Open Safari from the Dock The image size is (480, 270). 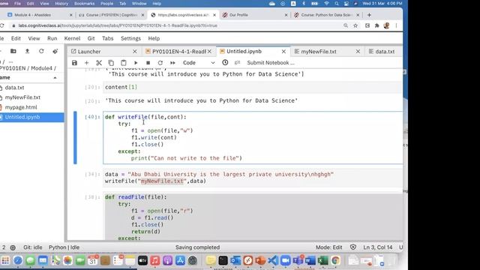18,260
